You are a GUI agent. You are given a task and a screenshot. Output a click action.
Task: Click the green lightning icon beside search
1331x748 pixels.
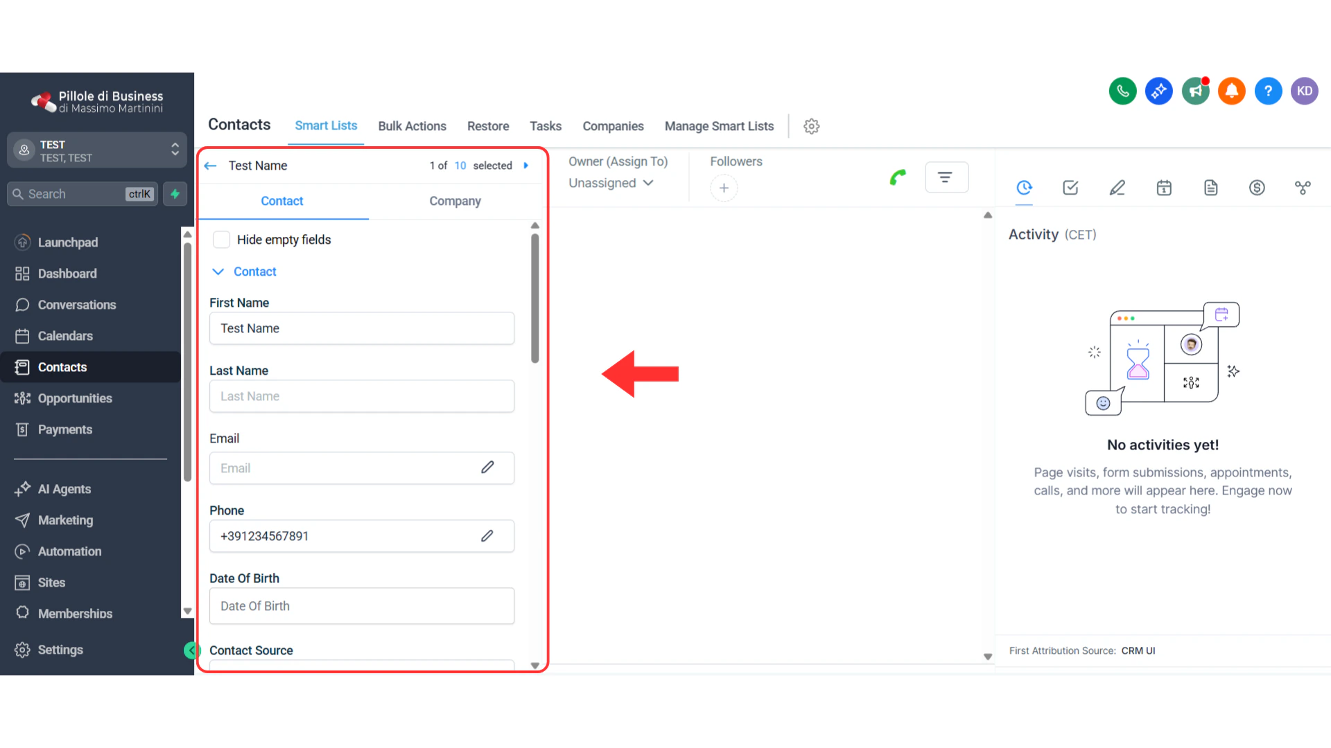click(x=175, y=194)
